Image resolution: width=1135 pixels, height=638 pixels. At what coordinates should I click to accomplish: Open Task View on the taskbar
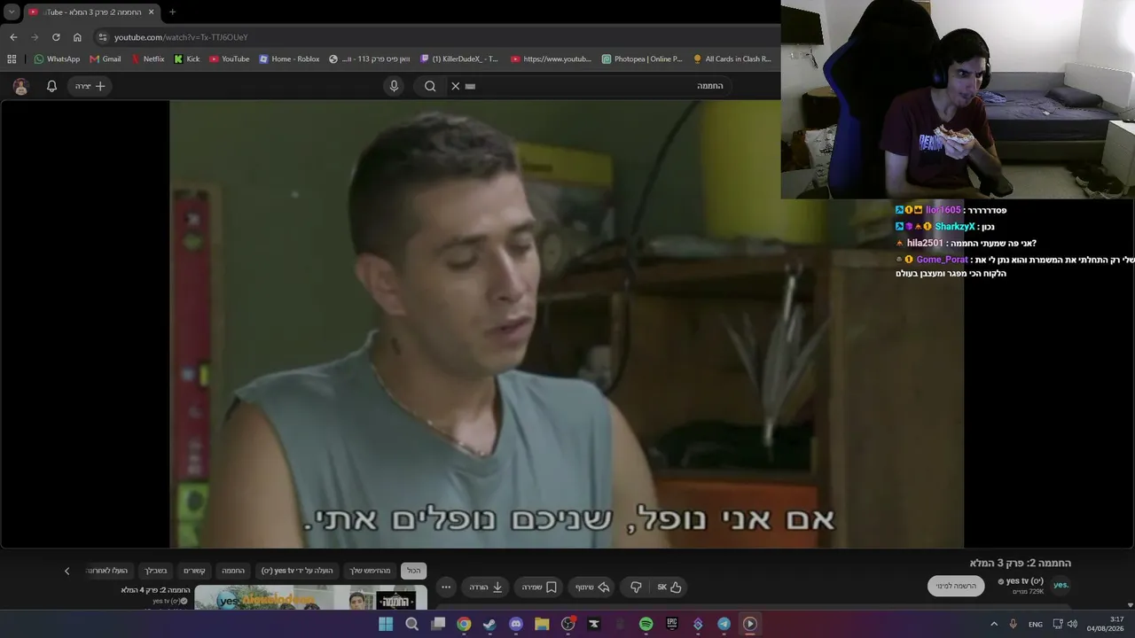[x=438, y=624]
